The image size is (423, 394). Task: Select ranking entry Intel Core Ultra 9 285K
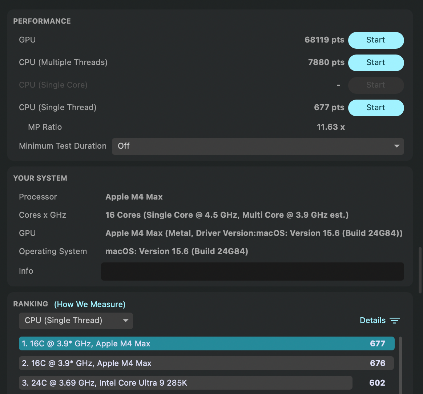186,383
